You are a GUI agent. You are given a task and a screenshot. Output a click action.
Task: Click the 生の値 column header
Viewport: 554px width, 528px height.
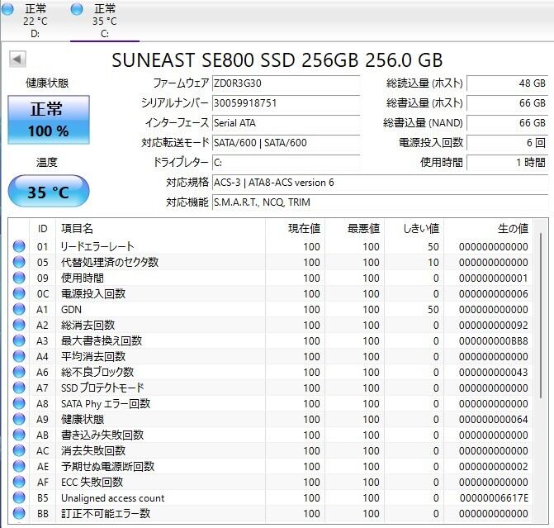(x=488, y=228)
